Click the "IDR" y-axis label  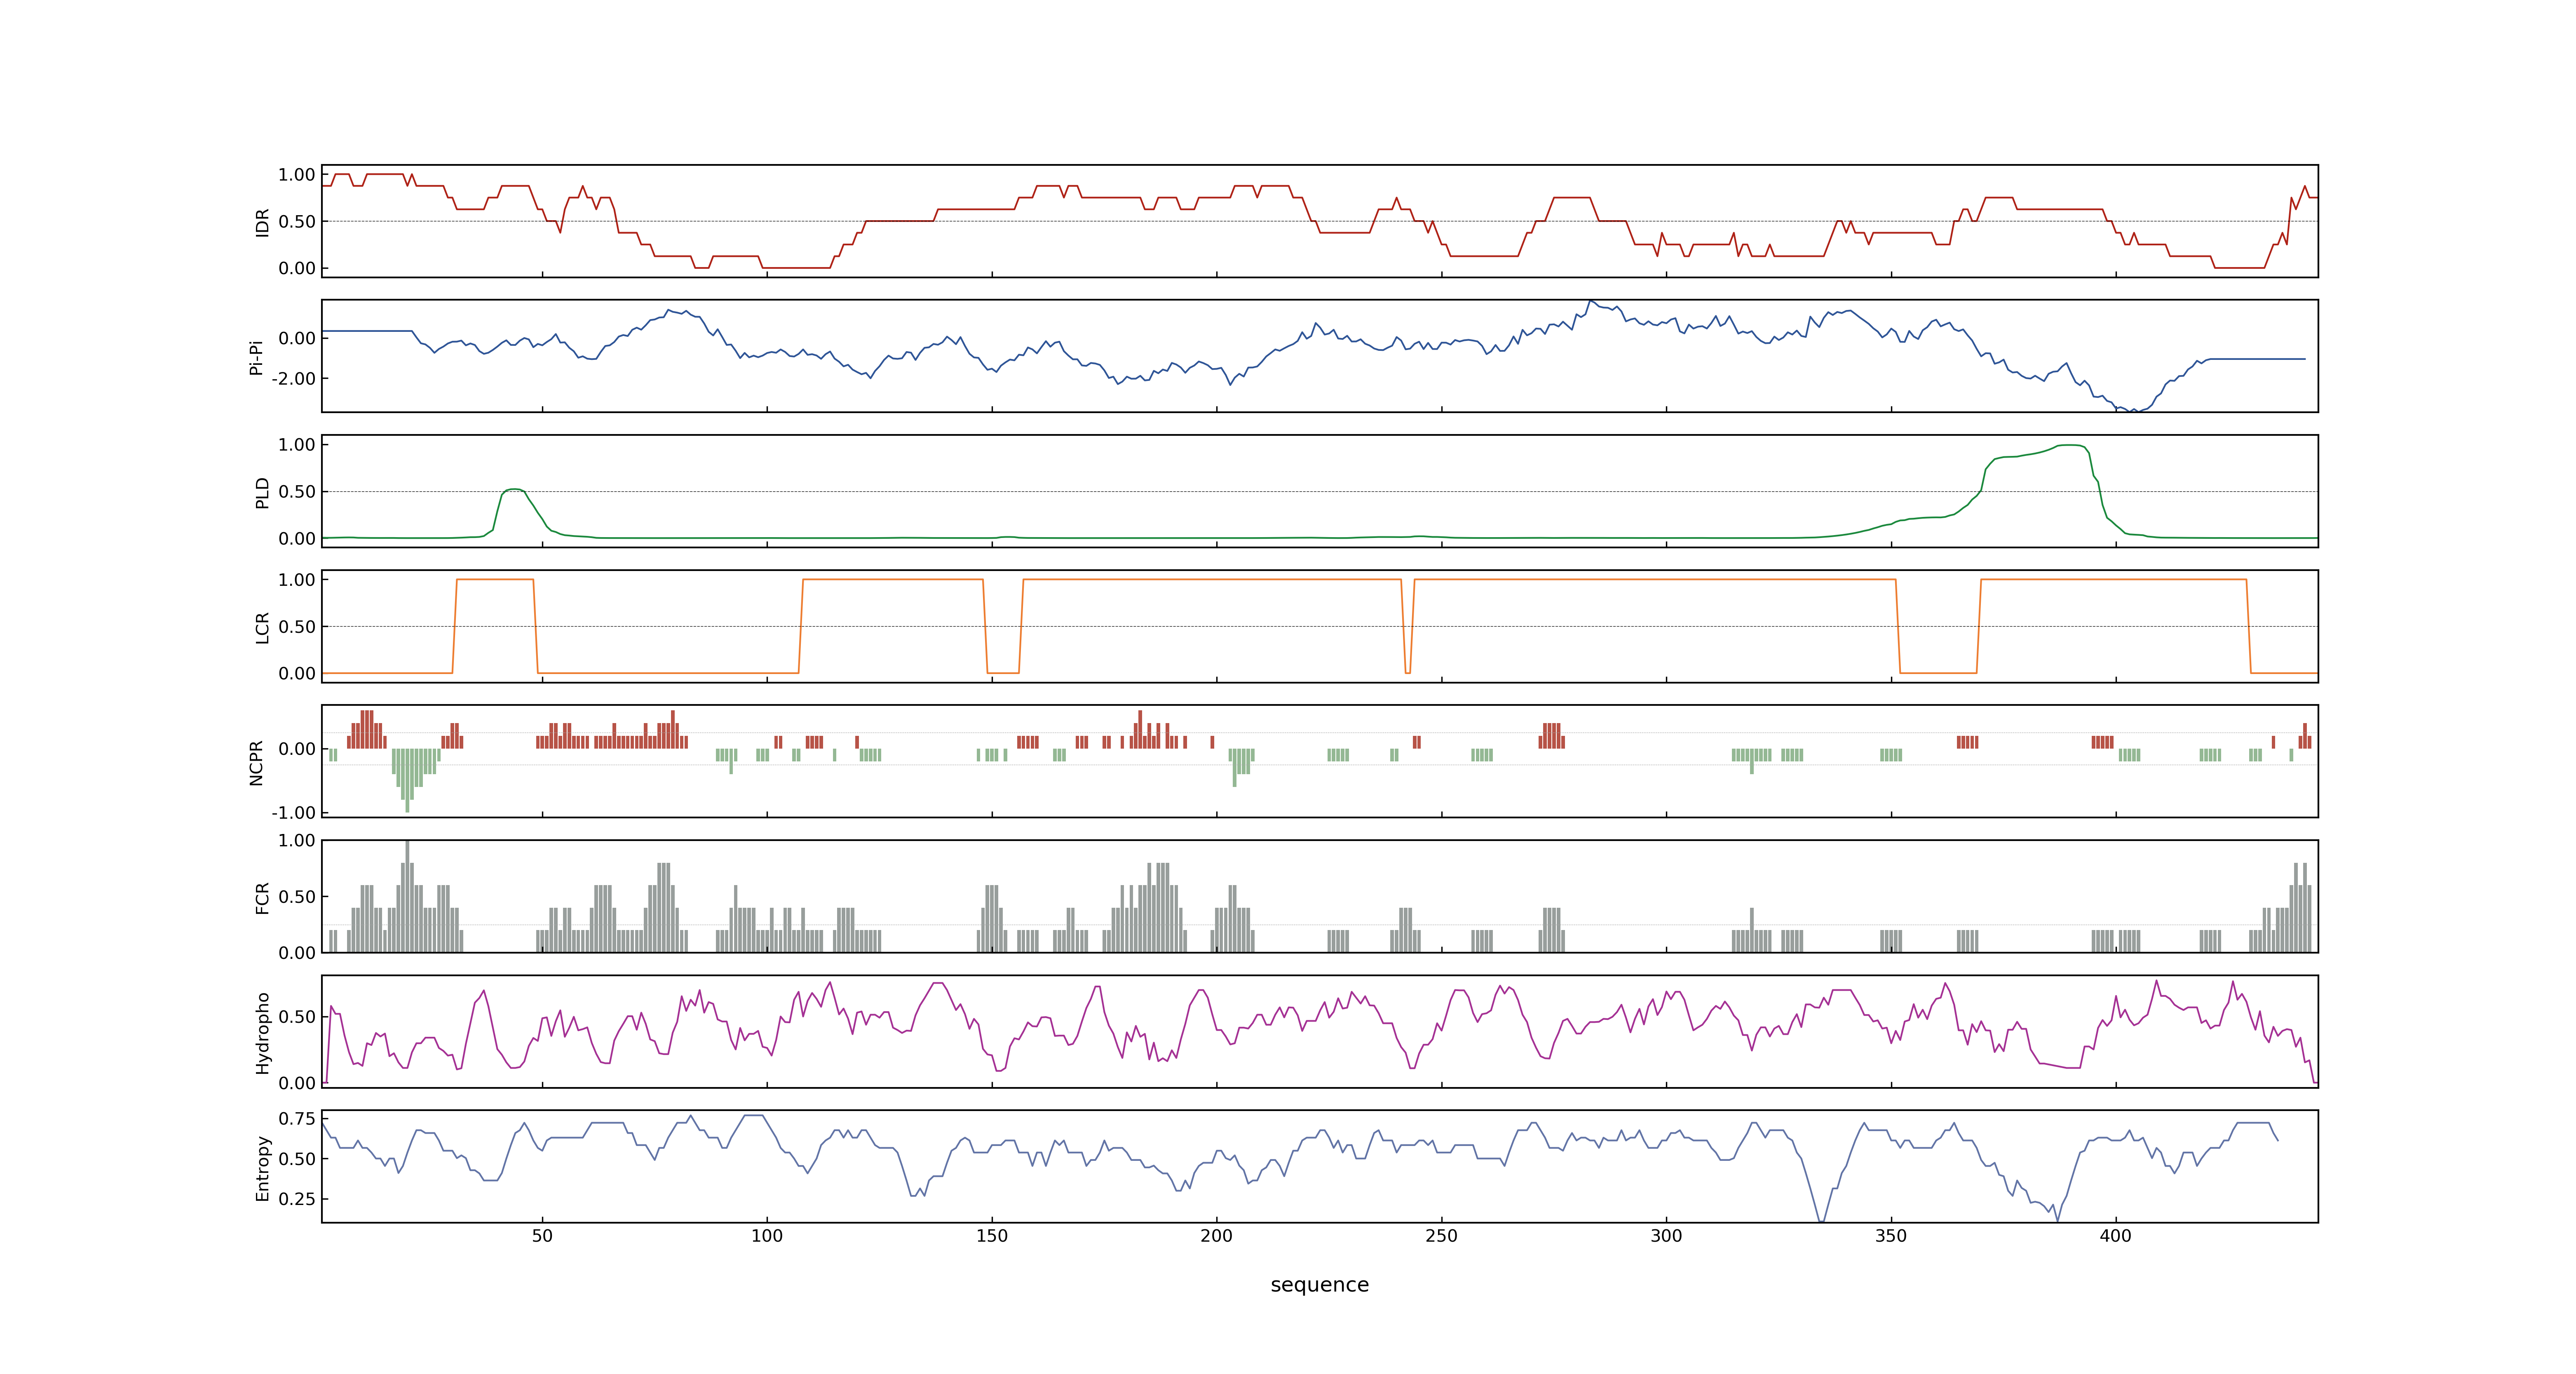coord(263,222)
